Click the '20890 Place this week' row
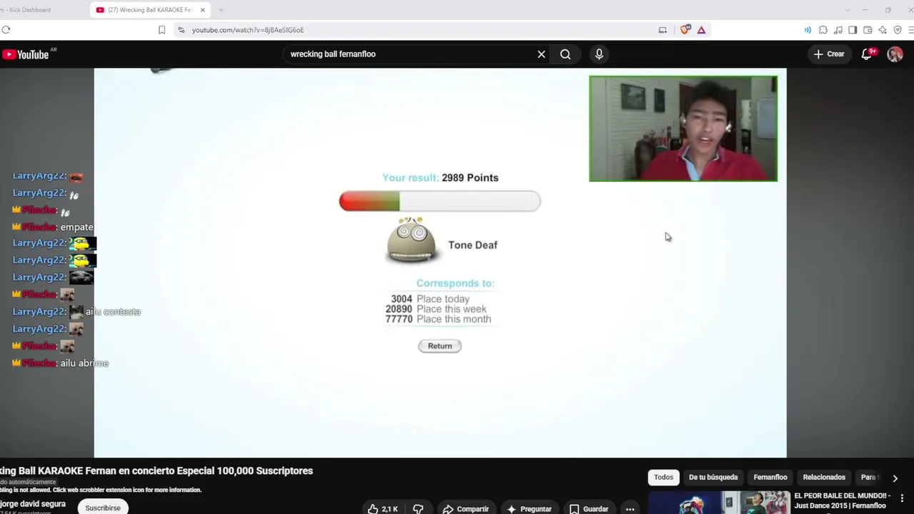This screenshot has height=514, width=914. click(436, 309)
